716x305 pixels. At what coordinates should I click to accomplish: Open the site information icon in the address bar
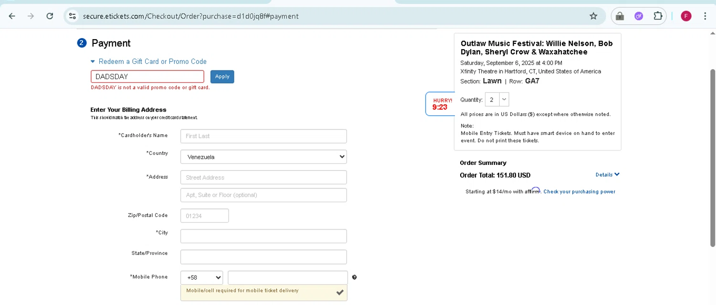click(72, 16)
